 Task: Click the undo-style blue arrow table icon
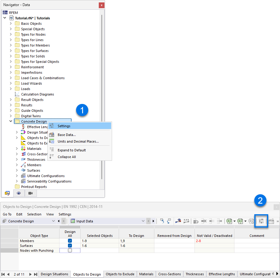pyautogui.click(x=162, y=221)
